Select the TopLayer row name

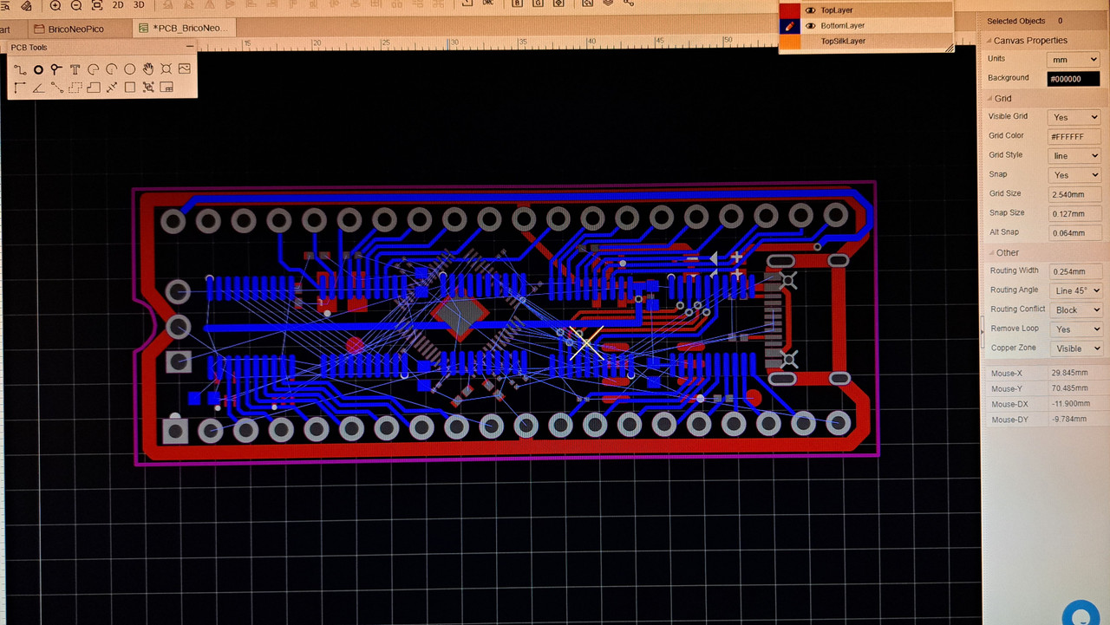coord(837,10)
